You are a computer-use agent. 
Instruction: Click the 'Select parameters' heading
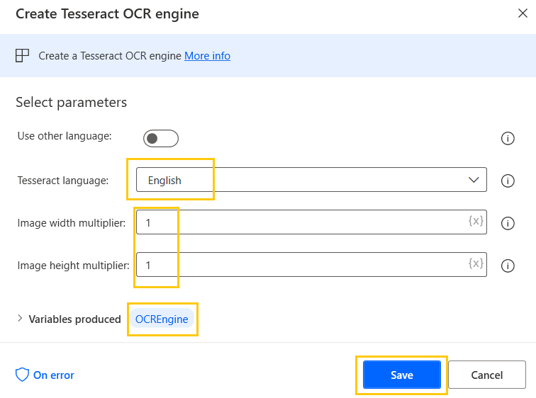[71, 103]
